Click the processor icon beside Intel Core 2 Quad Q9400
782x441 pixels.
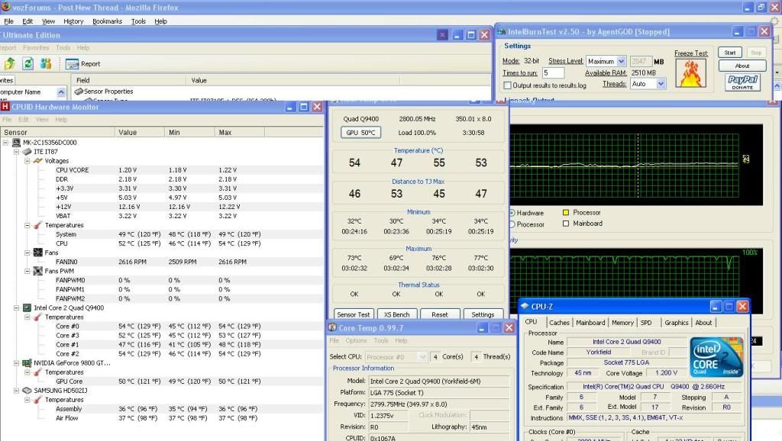point(27,308)
